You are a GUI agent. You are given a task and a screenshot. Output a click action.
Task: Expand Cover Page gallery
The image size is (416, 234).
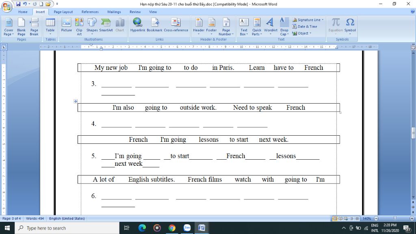[x=9, y=26]
